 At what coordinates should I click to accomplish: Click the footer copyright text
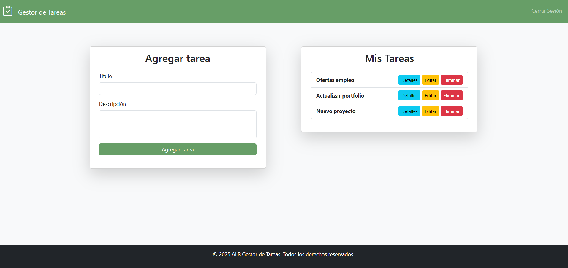[x=284, y=254]
